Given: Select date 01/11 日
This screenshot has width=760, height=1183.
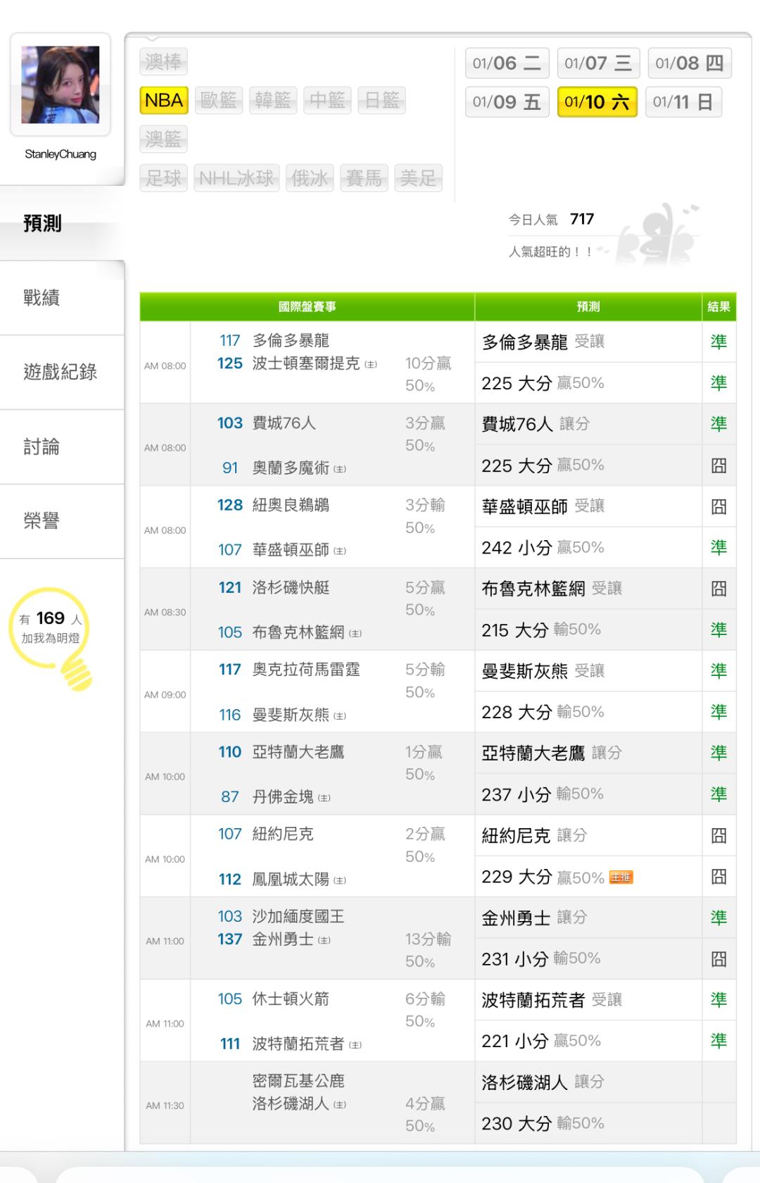Looking at the screenshot, I should coord(683,102).
